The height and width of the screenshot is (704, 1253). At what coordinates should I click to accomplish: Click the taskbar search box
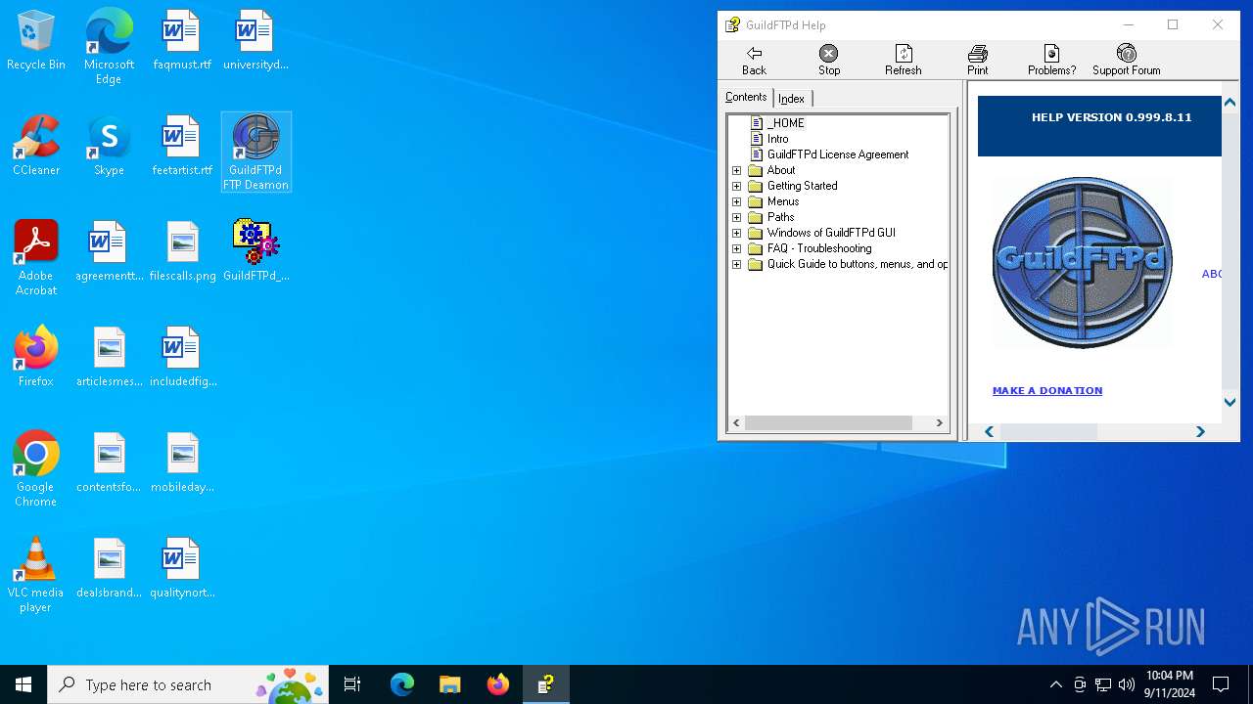tap(188, 684)
